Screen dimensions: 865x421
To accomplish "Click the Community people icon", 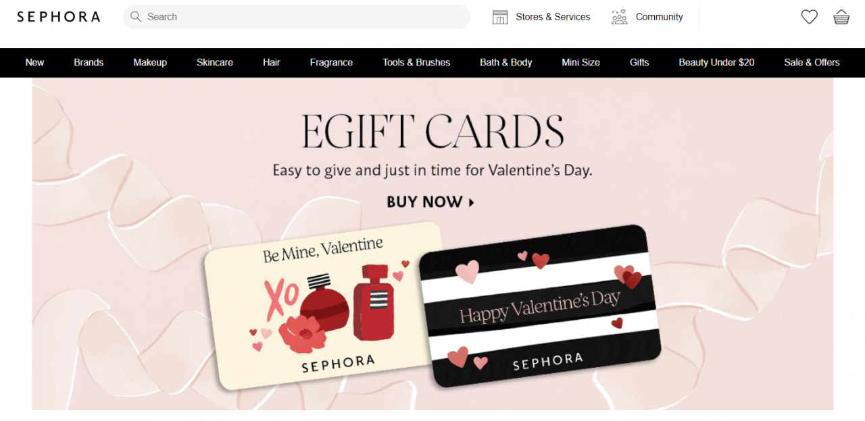I will click(x=619, y=17).
